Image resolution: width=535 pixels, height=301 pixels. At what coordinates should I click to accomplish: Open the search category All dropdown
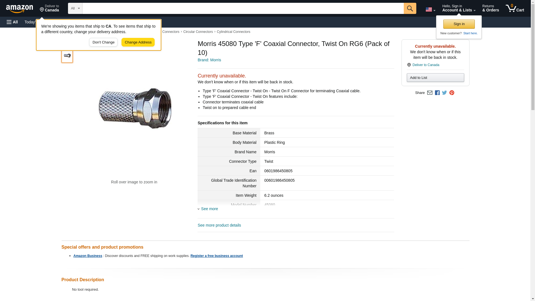coord(75,8)
